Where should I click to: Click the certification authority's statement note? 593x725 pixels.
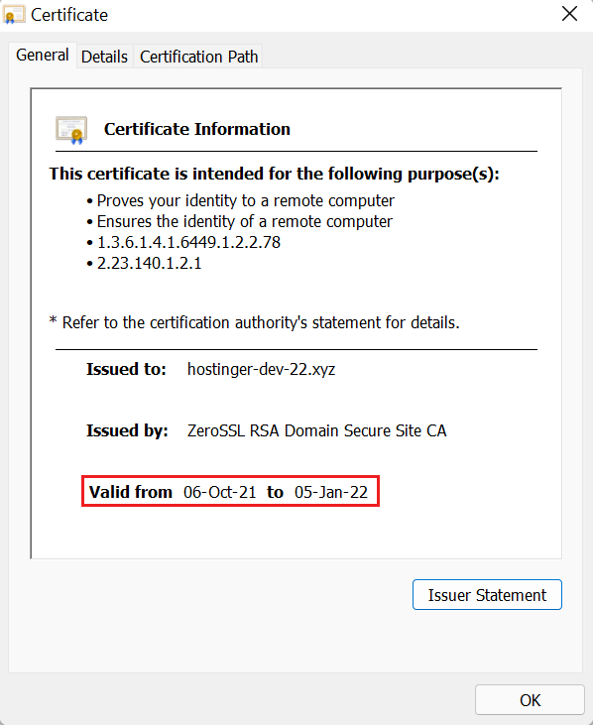pos(254,322)
